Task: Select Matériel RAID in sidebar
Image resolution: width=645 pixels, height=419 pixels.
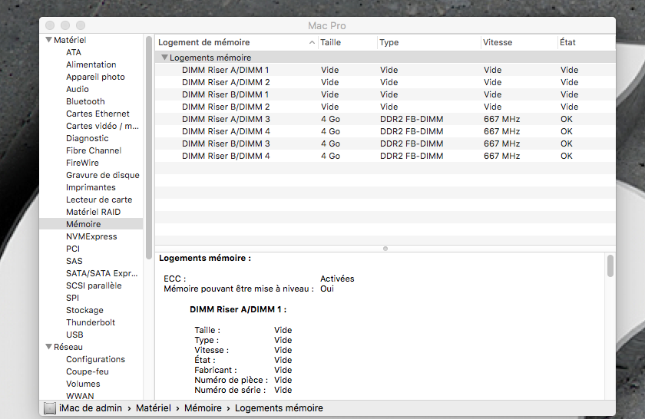Action: [93, 212]
